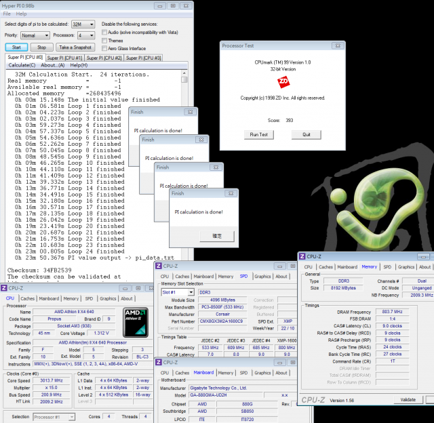Select the Super PI [CPU #0] tab
434x423 pixels.
click(25, 57)
